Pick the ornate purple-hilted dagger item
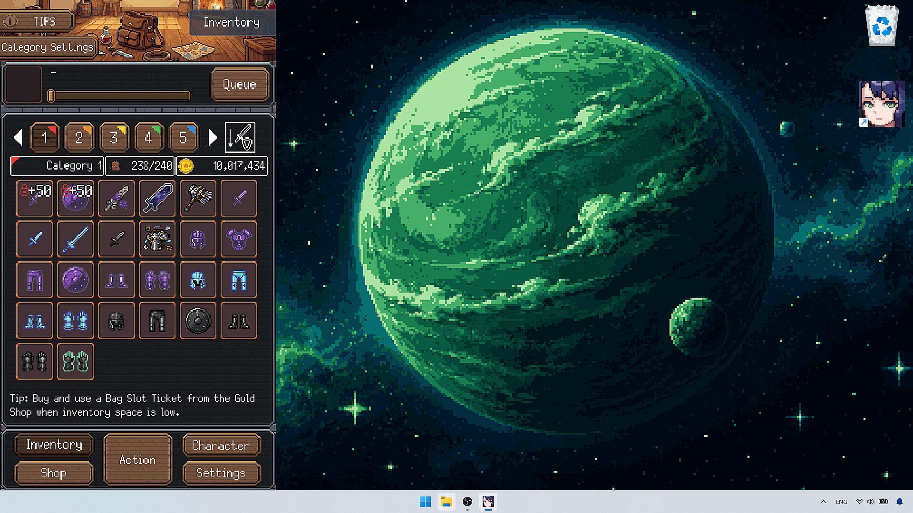Viewport: 913px width, 513px height. click(117, 198)
